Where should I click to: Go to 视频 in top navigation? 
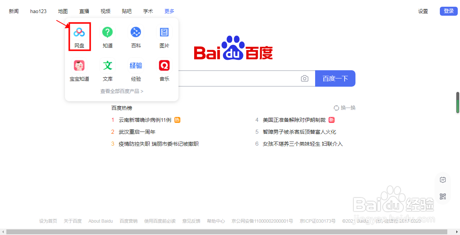click(106, 11)
